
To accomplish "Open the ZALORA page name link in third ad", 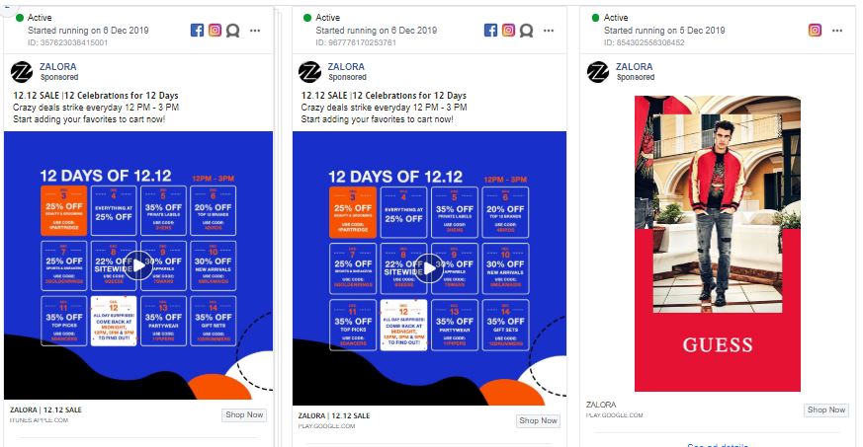I will point(634,66).
